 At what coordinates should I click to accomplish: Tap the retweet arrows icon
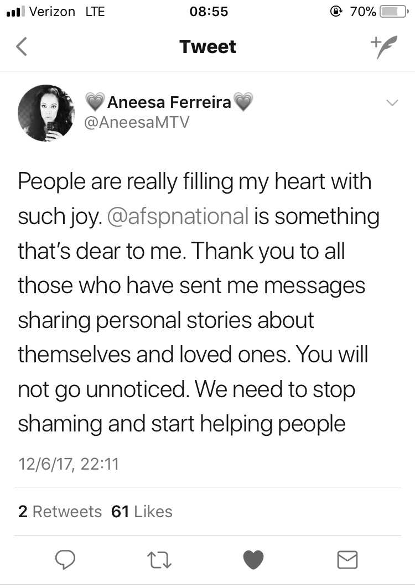pos(159,560)
